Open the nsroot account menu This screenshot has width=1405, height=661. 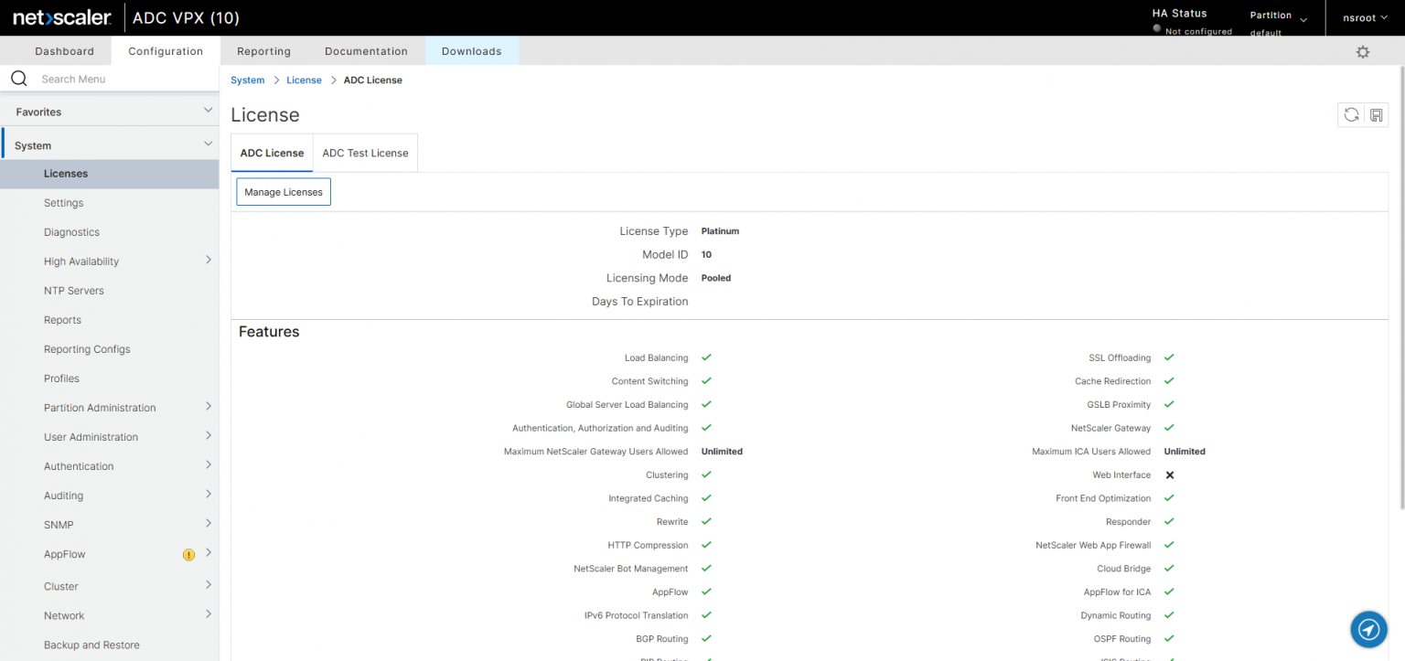(1364, 17)
